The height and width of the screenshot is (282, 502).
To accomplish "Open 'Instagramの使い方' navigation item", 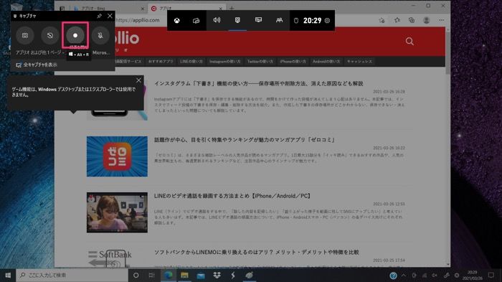I will 224,61.
